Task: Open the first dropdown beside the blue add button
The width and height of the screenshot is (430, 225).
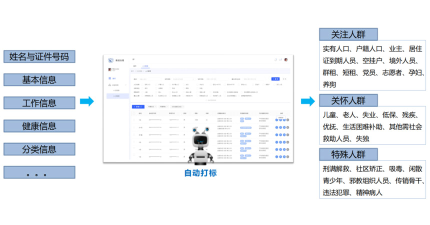Action: pyautogui.click(x=151, y=106)
